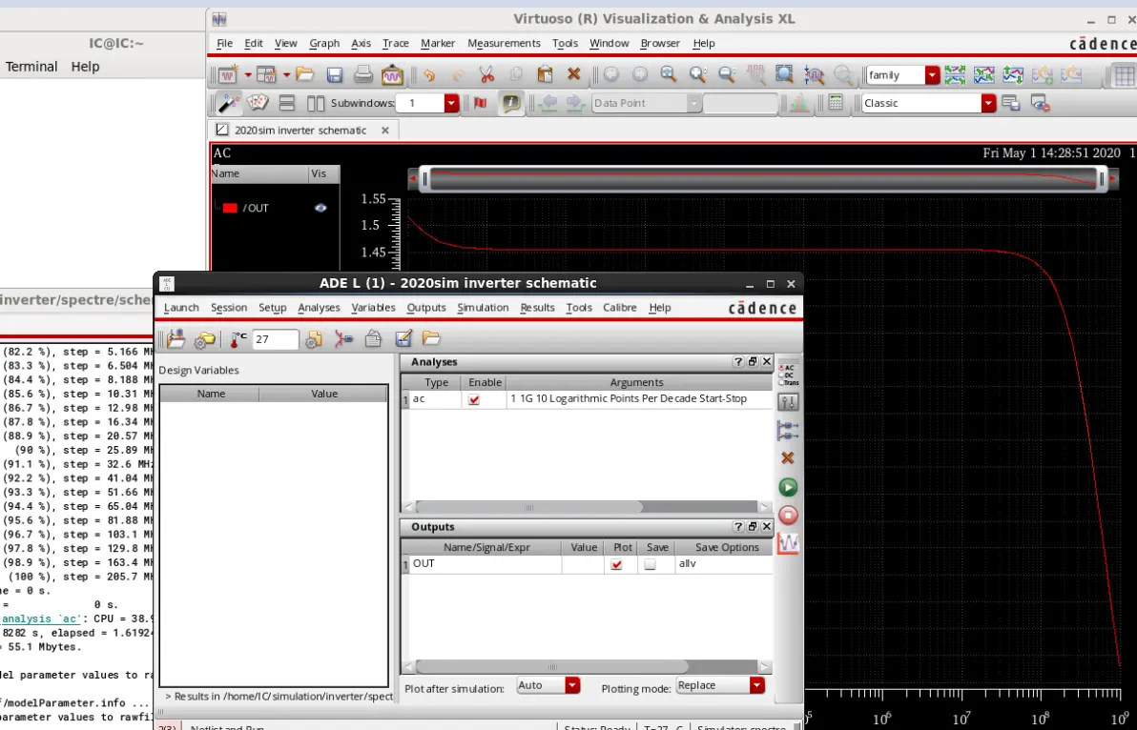Open the Simulation menu in ADE L

483,308
